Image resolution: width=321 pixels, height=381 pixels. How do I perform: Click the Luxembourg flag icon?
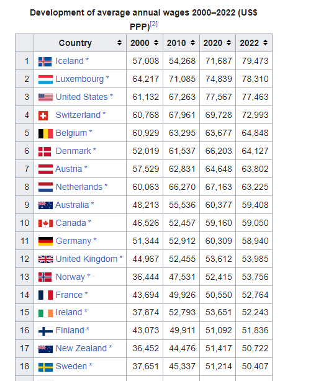pos(45,79)
